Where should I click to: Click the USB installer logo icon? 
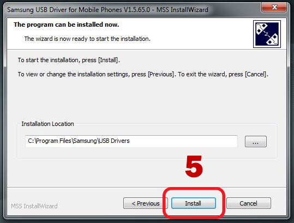pyautogui.click(x=267, y=34)
